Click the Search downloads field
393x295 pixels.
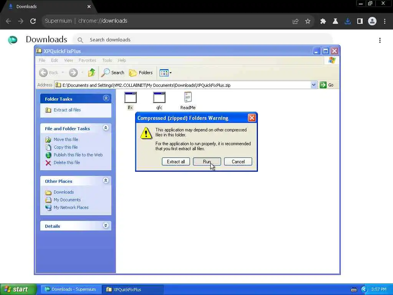pyautogui.click(x=203, y=40)
